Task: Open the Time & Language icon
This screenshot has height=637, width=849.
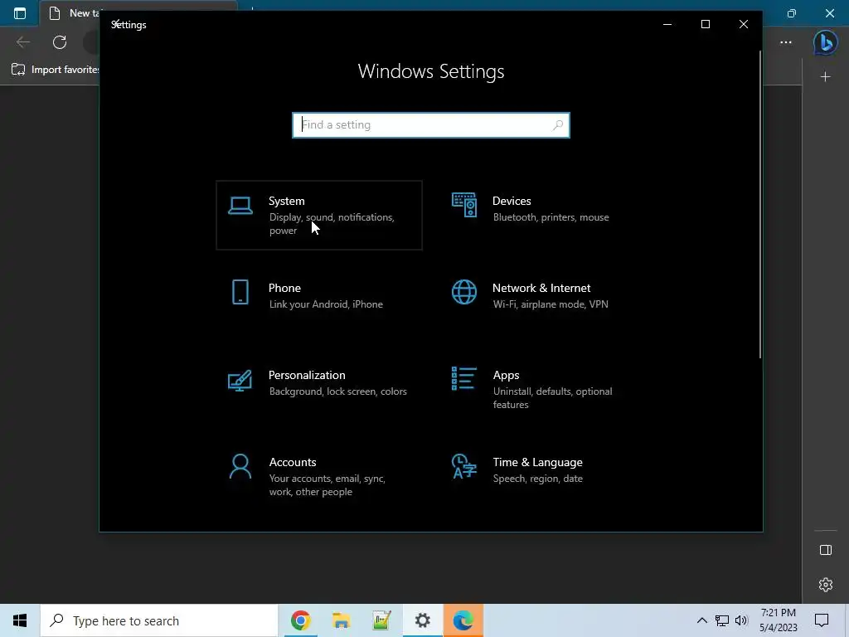Action: pos(464,466)
